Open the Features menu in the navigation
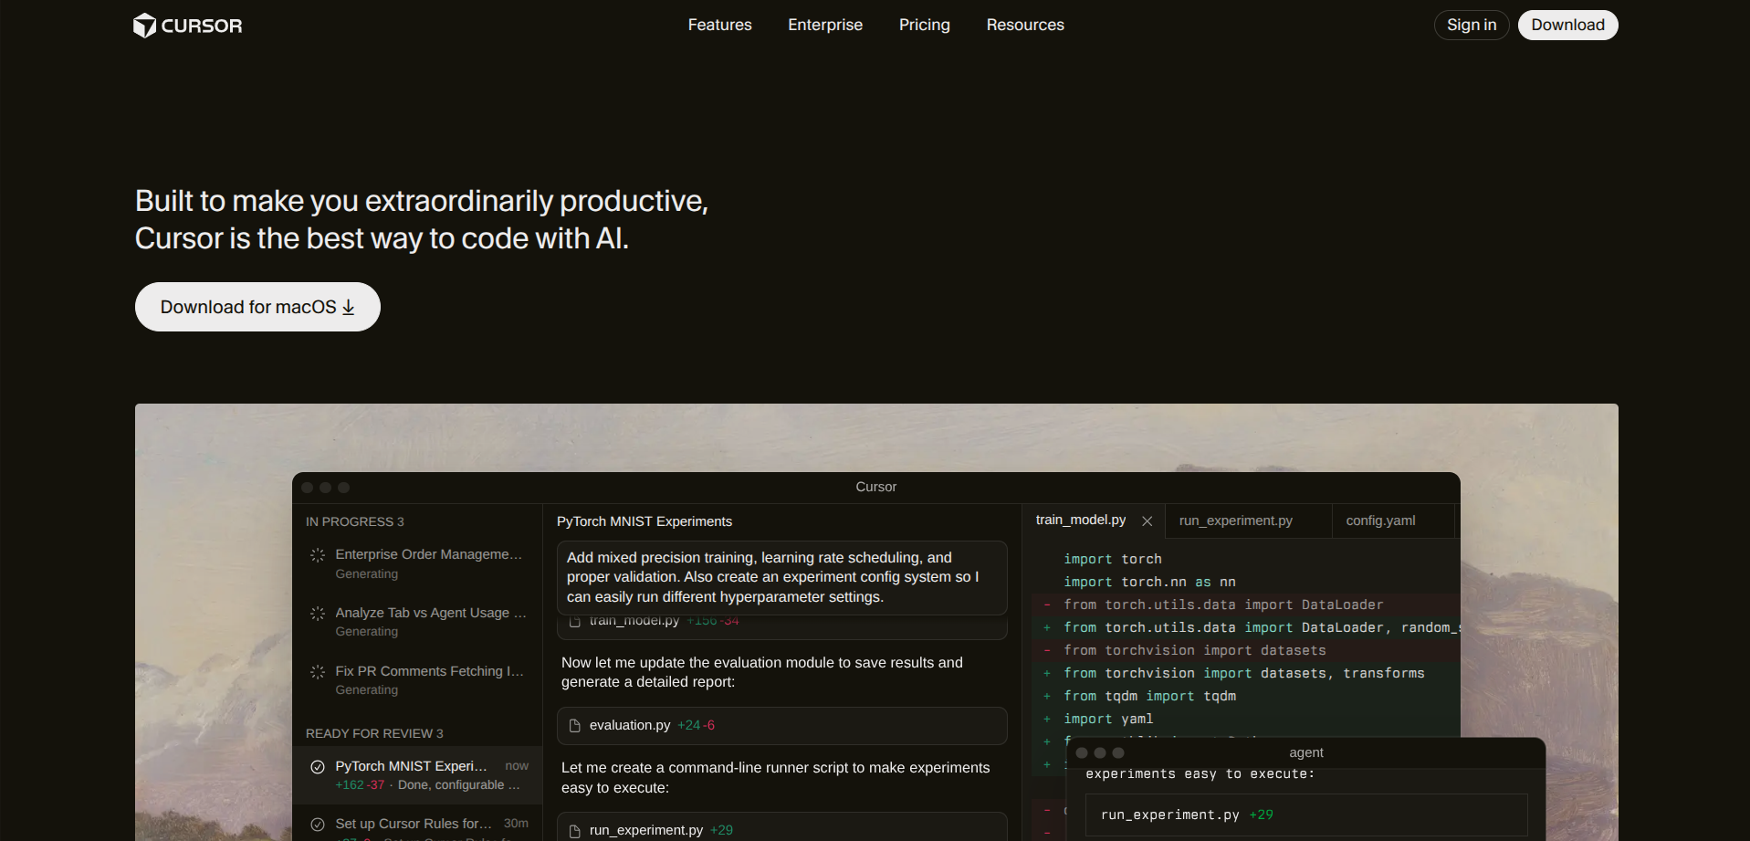 pyautogui.click(x=719, y=25)
